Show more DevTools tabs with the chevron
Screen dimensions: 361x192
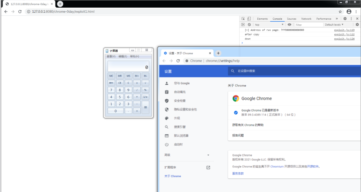pos(337,19)
